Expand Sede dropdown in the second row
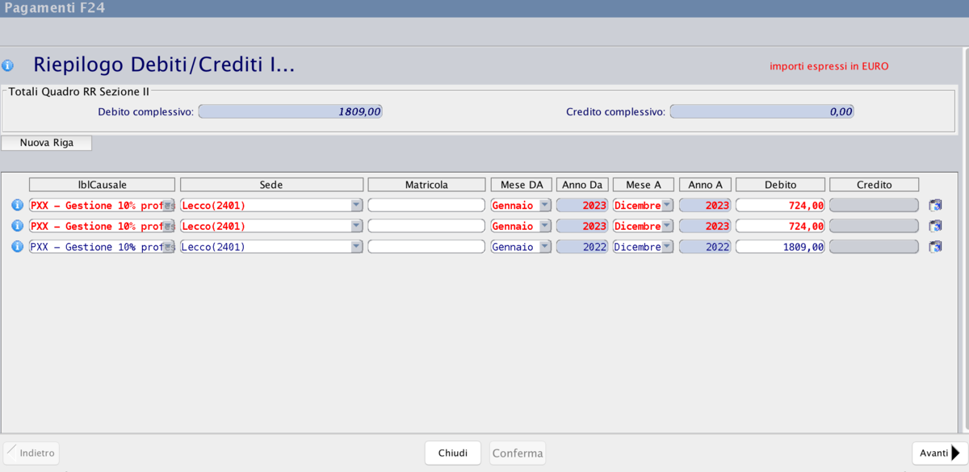 (x=356, y=226)
